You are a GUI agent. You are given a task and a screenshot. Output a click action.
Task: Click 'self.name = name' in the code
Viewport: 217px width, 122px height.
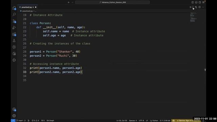[56, 32]
